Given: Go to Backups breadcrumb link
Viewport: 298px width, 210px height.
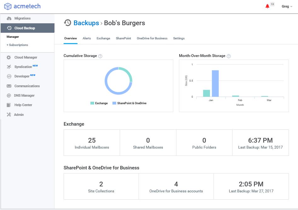Looking at the screenshot, I should (86, 23).
